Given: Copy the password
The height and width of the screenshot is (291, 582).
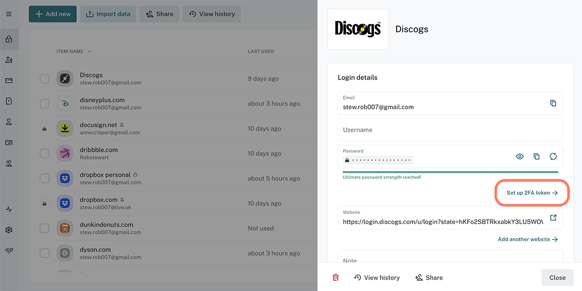Looking at the screenshot, I should pyautogui.click(x=536, y=156).
